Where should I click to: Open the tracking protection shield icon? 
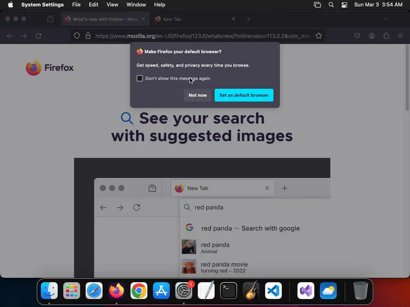coord(76,36)
